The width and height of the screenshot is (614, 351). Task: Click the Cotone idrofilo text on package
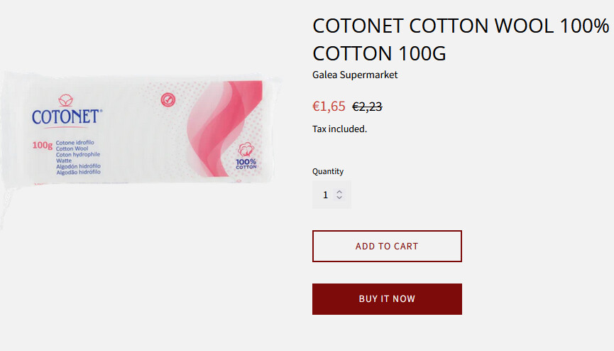pyautogui.click(x=75, y=143)
